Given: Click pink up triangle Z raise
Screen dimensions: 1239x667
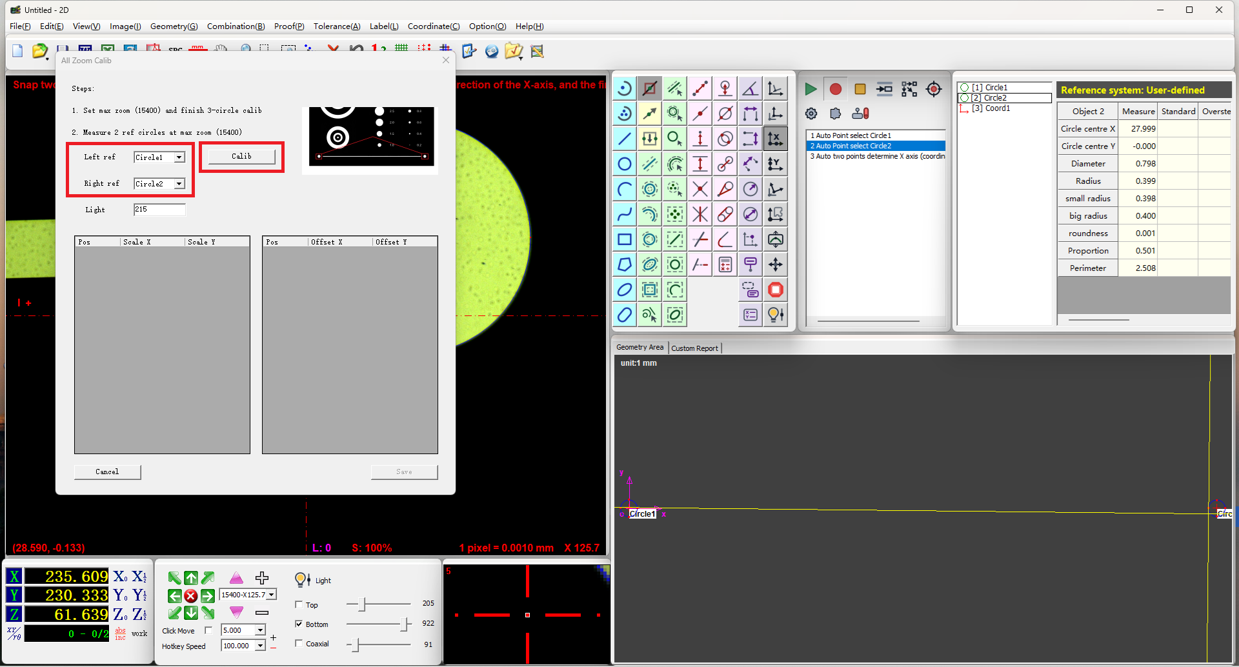Looking at the screenshot, I should tap(236, 578).
